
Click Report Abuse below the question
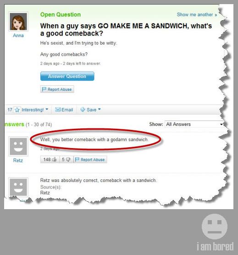pos(57,89)
